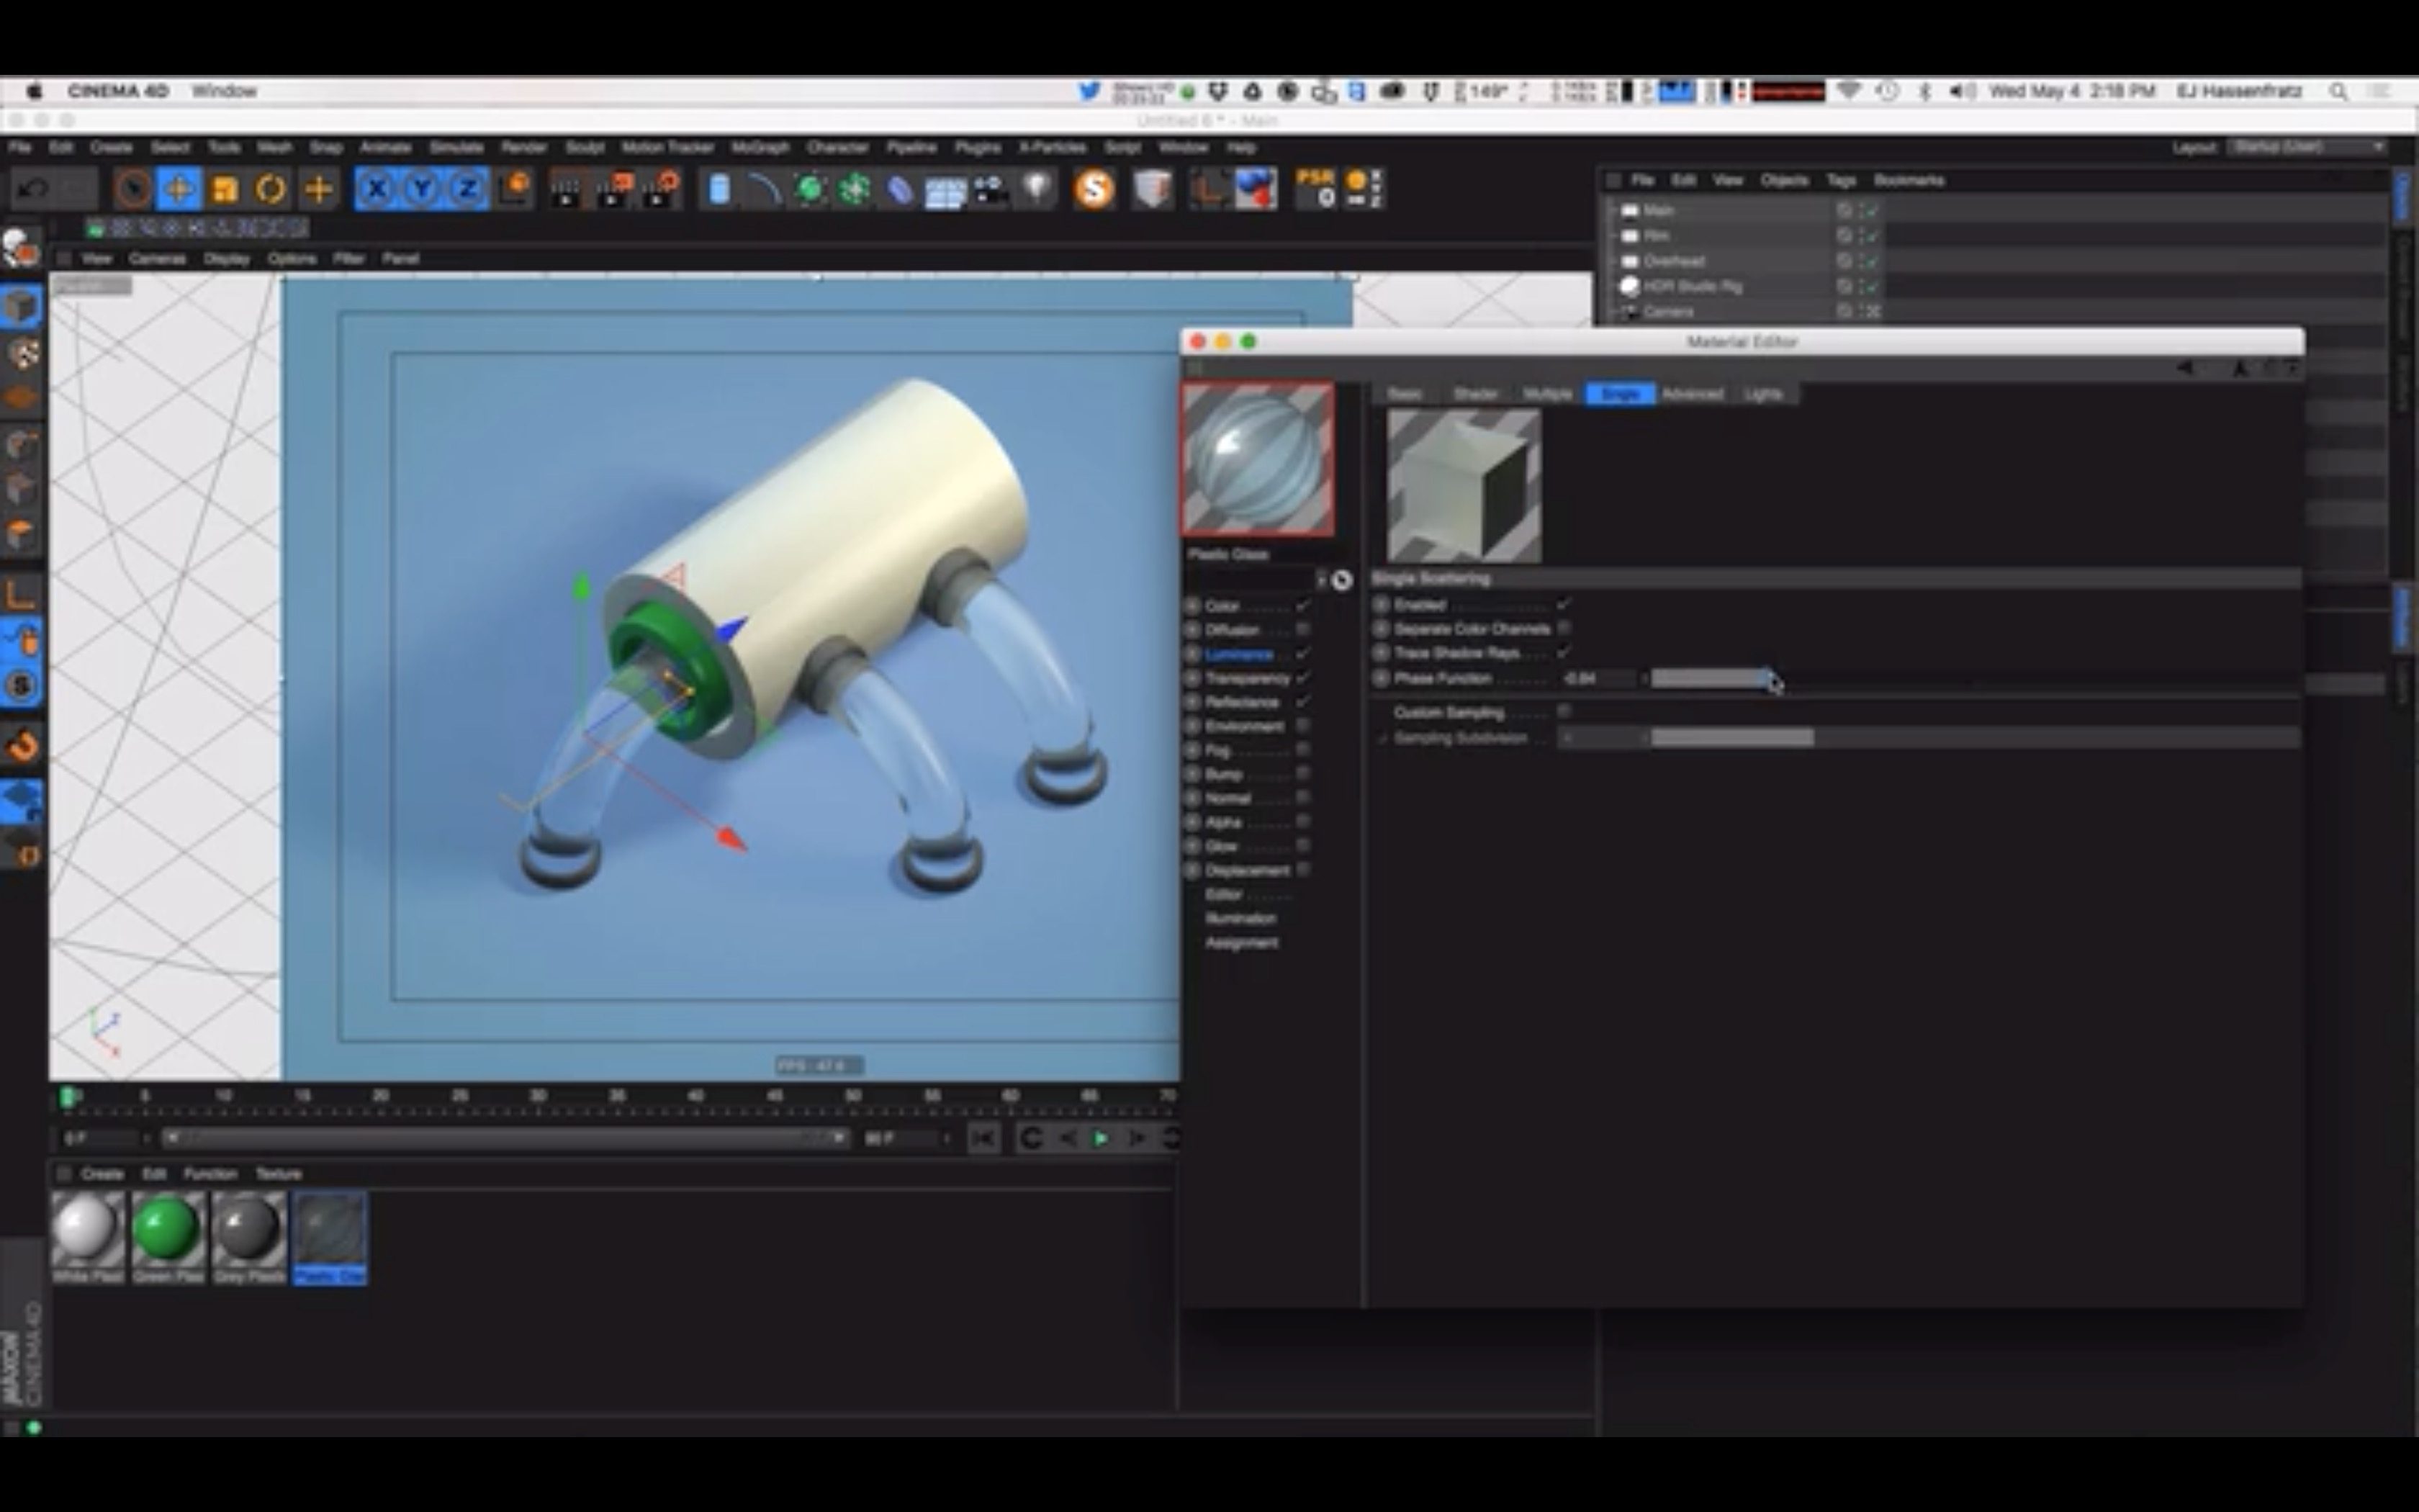Go to start of animation button
This screenshot has height=1512, width=2419.
[983, 1138]
